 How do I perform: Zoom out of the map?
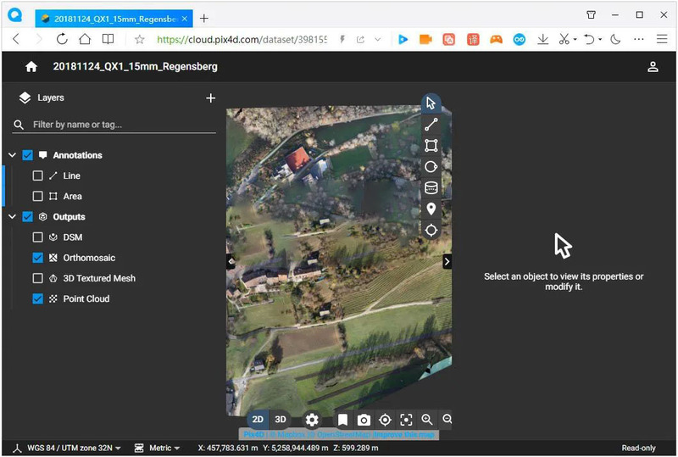click(x=447, y=420)
